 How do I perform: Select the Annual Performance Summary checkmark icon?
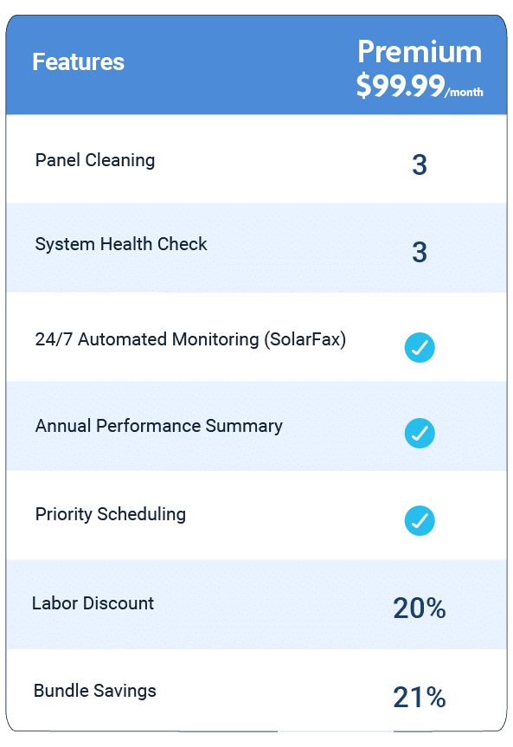pos(419,434)
